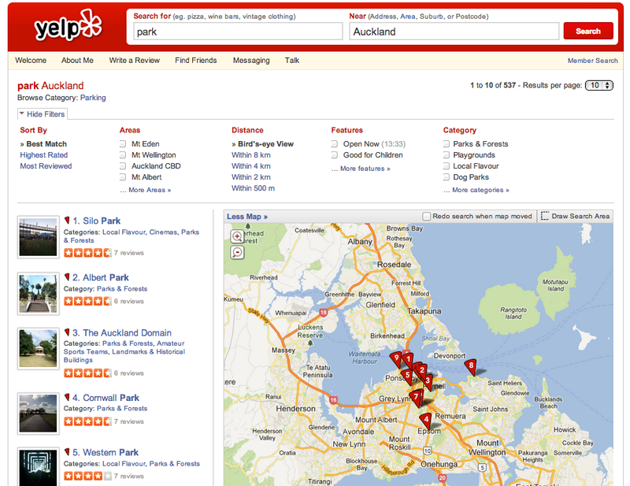Open the Find Friends tab

point(195,61)
